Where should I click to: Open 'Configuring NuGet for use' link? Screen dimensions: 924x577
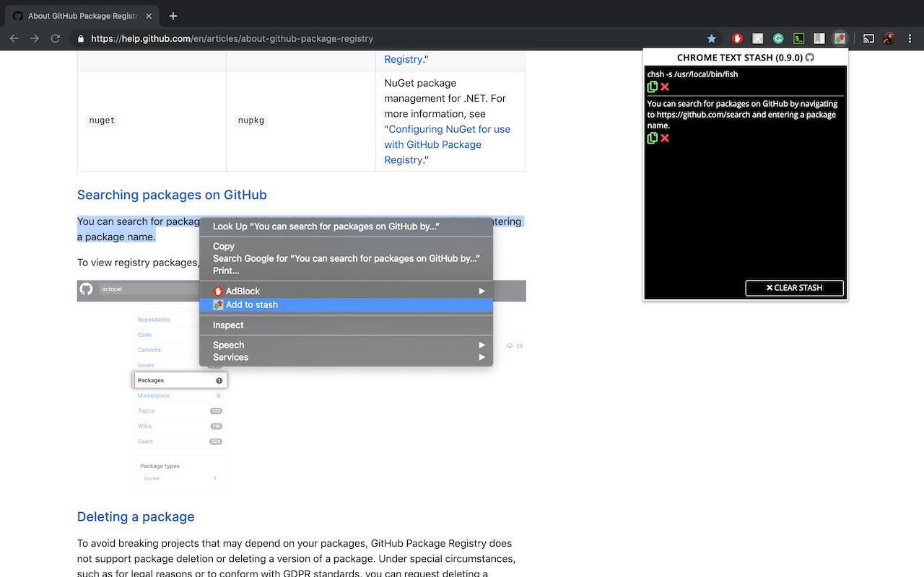pyautogui.click(x=447, y=144)
